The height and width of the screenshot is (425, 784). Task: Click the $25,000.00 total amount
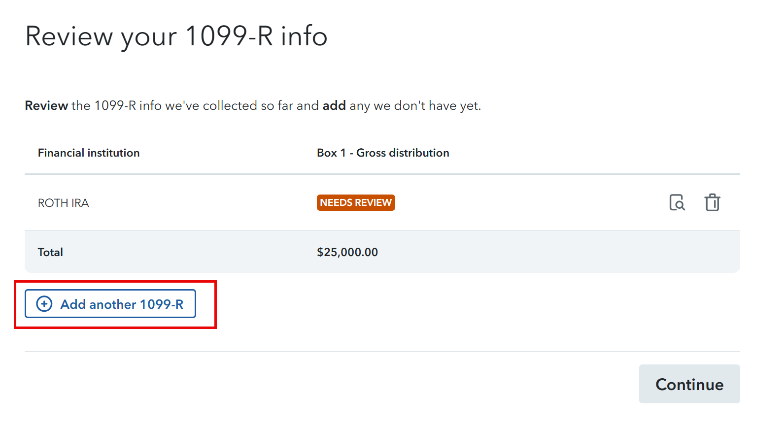347,252
